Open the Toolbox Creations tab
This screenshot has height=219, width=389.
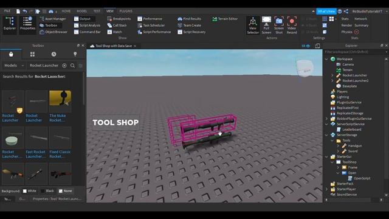[75, 54]
